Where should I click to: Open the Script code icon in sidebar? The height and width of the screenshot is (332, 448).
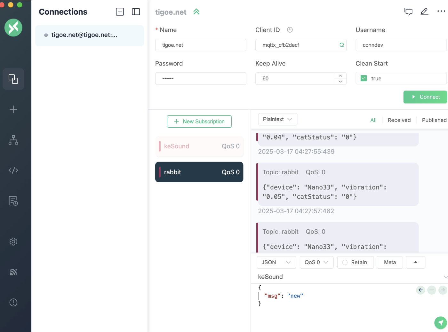pyautogui.click(x=13, y=170)
